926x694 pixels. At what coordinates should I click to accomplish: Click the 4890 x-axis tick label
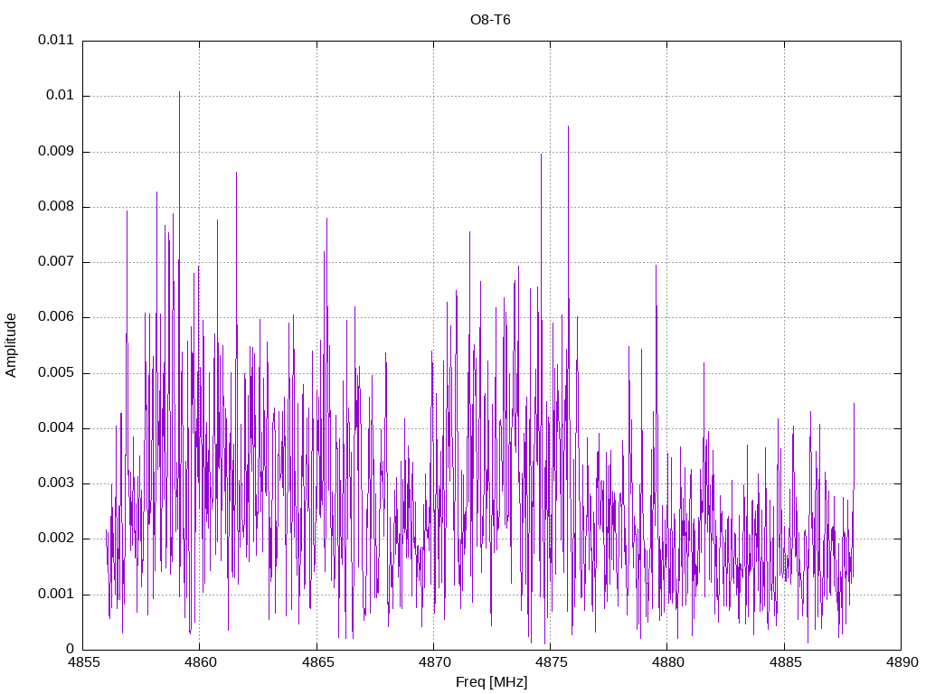click(x=902, y=662)
